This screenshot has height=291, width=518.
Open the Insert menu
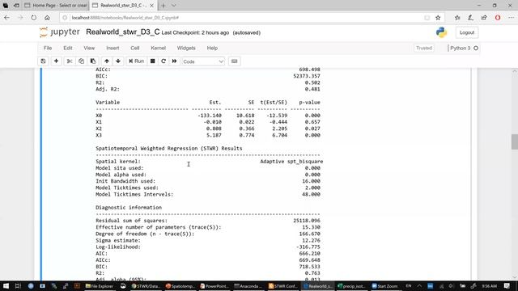(x=113, y=48)
